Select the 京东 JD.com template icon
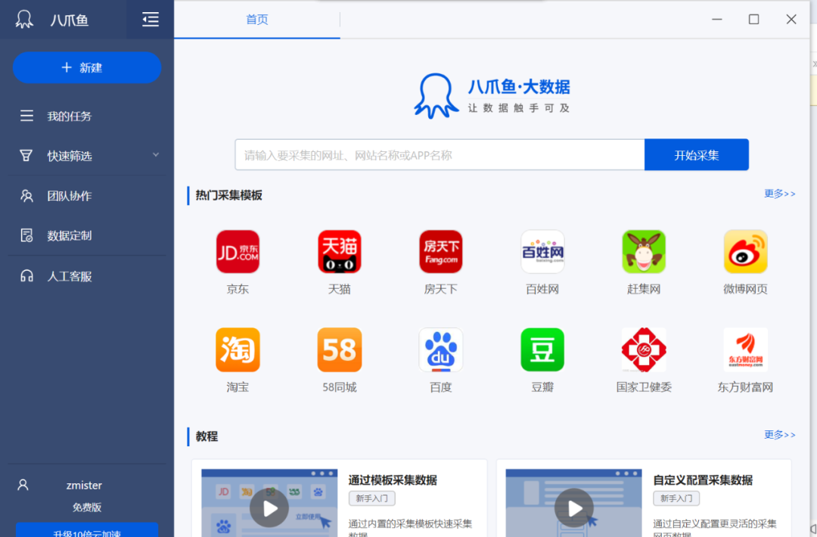This screenshot has height=537, width=817. [238, 252]
